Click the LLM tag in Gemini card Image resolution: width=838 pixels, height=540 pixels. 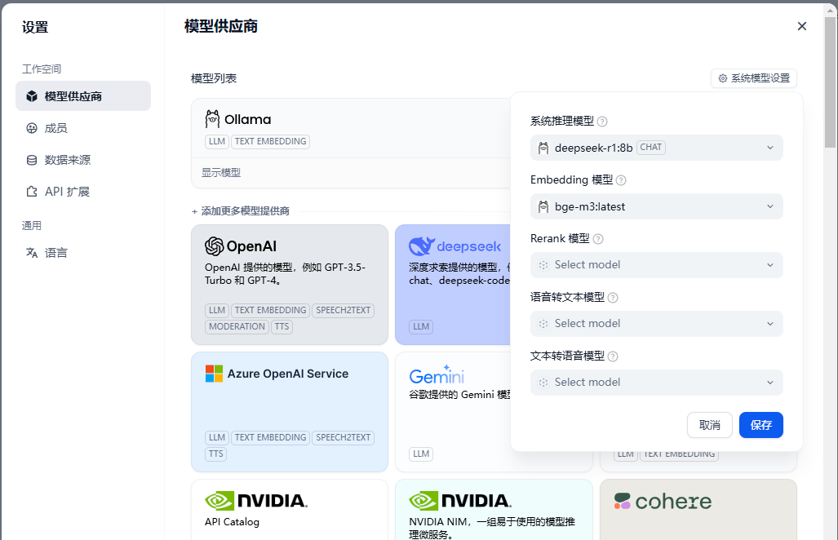pyautogui.click(x=421, y=454)
